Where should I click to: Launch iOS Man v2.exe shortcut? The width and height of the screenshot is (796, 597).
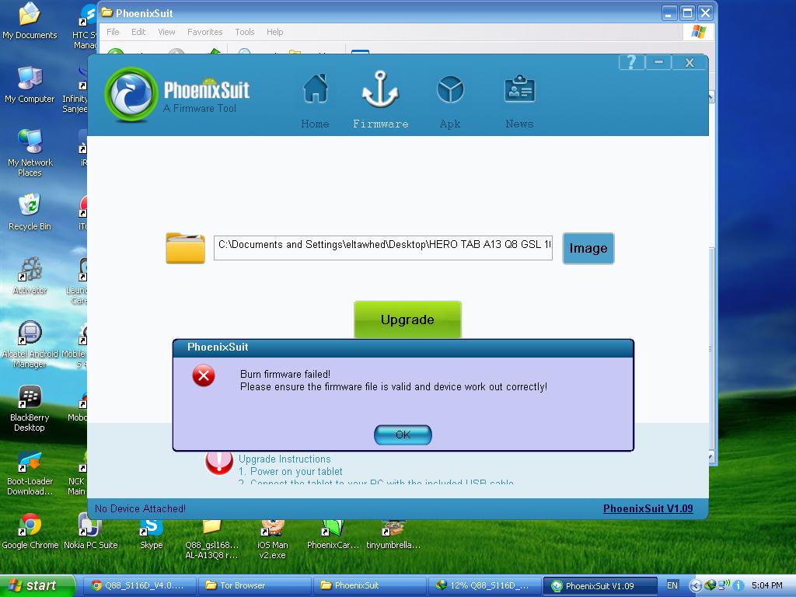273,539
